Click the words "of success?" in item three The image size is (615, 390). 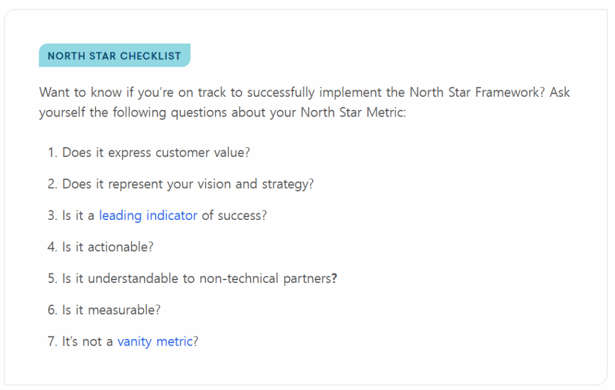coord(234,215)
